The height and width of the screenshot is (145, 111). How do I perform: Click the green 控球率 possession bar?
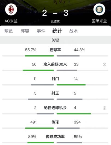coord(39,56)
